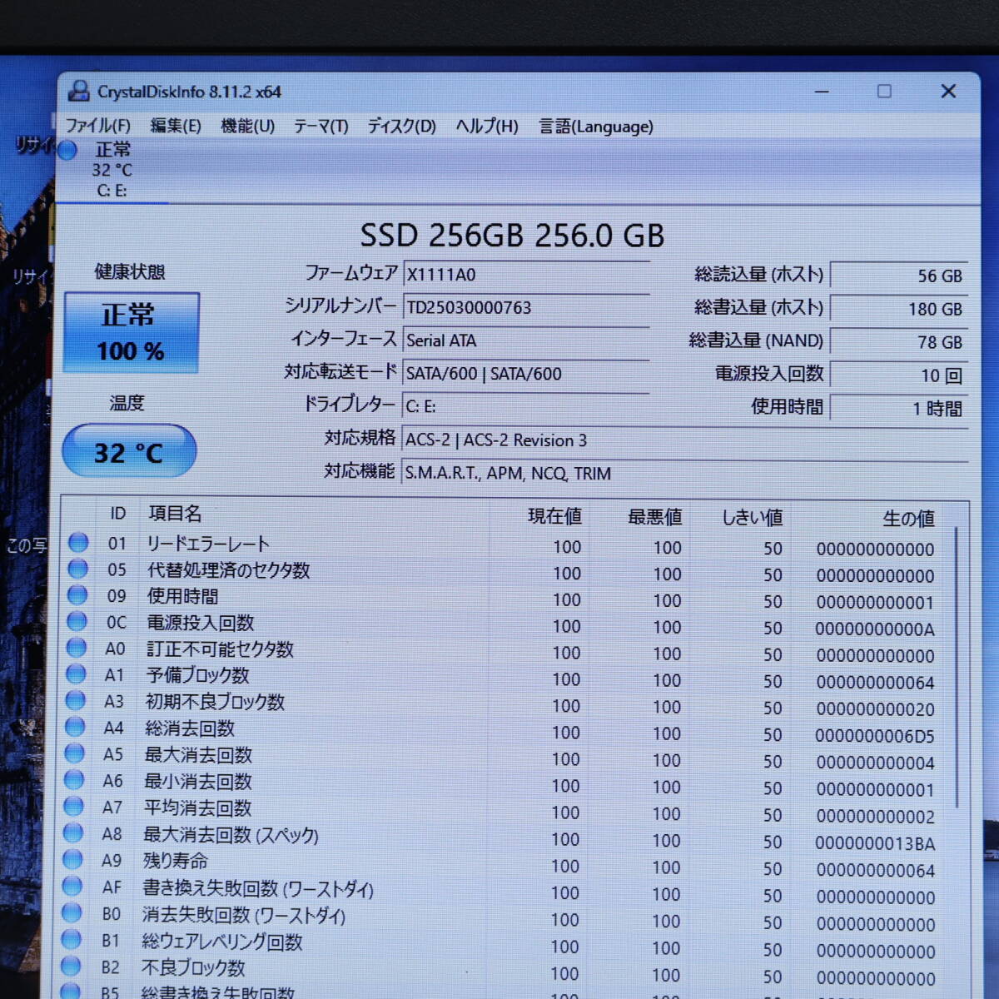Click the 最悪値 column header
Image resolution: width=999 pixels, height=999 pixels.
coord(655,517)
